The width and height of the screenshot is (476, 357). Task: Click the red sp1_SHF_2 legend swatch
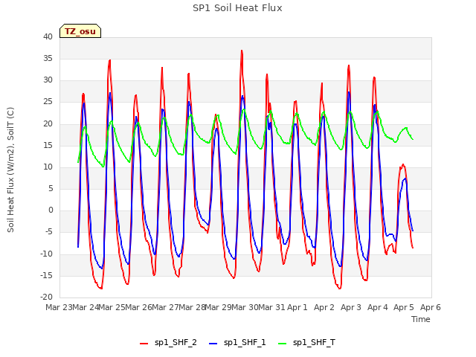click(144, 344)
